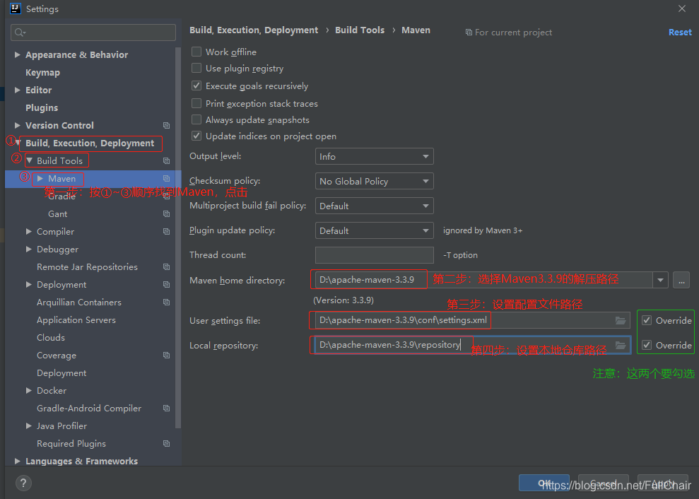Click project-level icon beside Version Control
Image resolution: width=699 pixels, height=499 pixels.
166,126
